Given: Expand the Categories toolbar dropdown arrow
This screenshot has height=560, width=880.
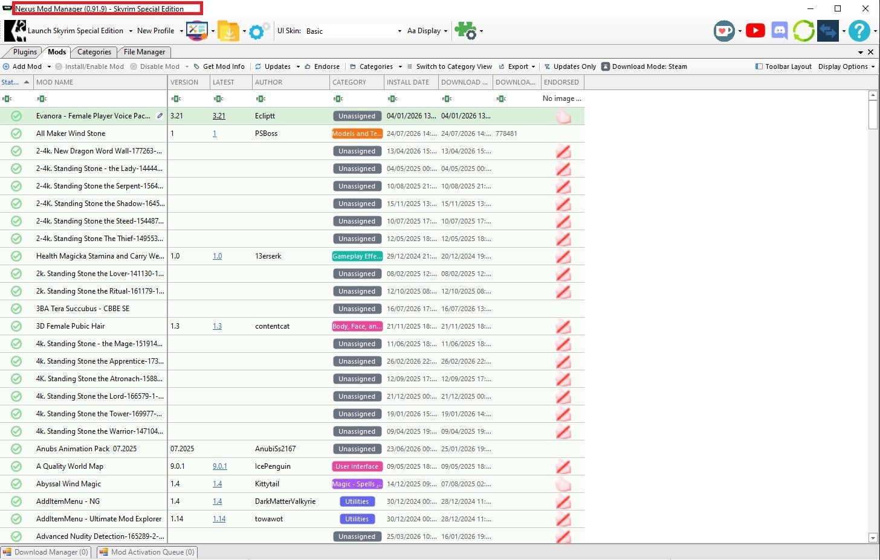Looking at the screenshot, I should (x=400, y=66).
